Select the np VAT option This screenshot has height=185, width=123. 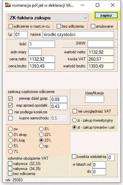pyautogui.click(x=41, y=146)
